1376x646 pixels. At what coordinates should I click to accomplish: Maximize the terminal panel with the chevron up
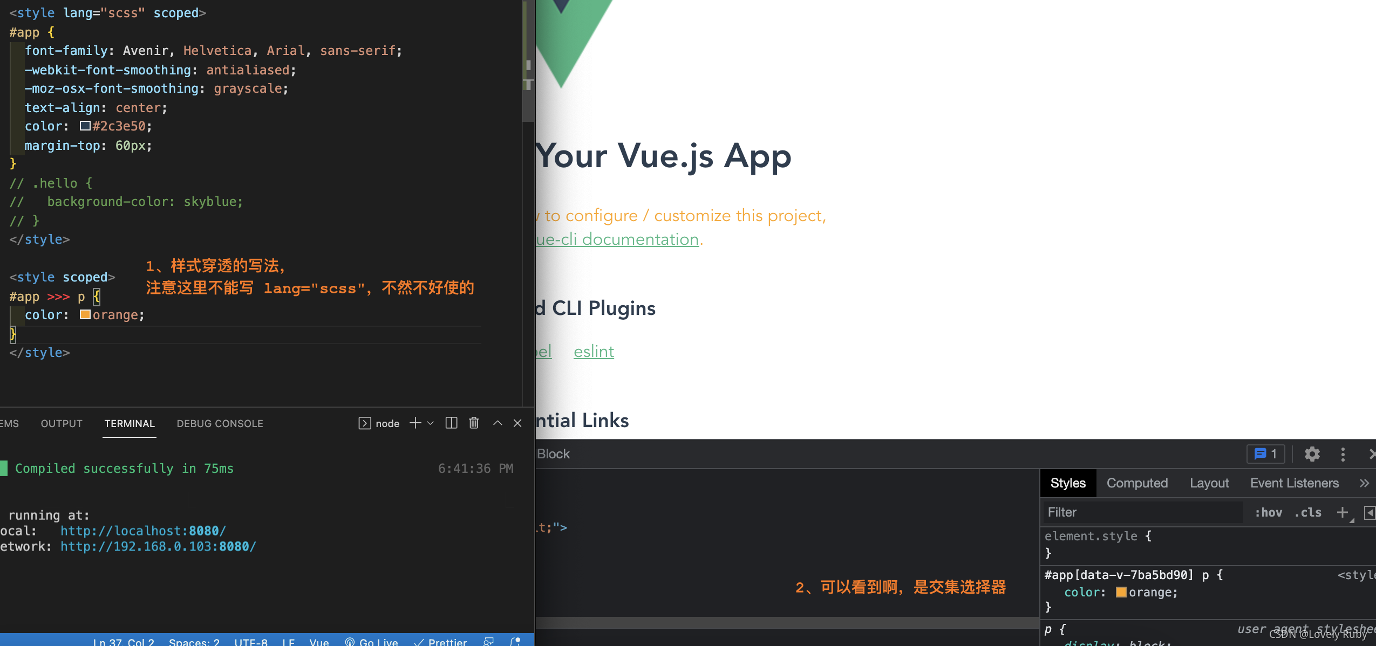[498, 423]
